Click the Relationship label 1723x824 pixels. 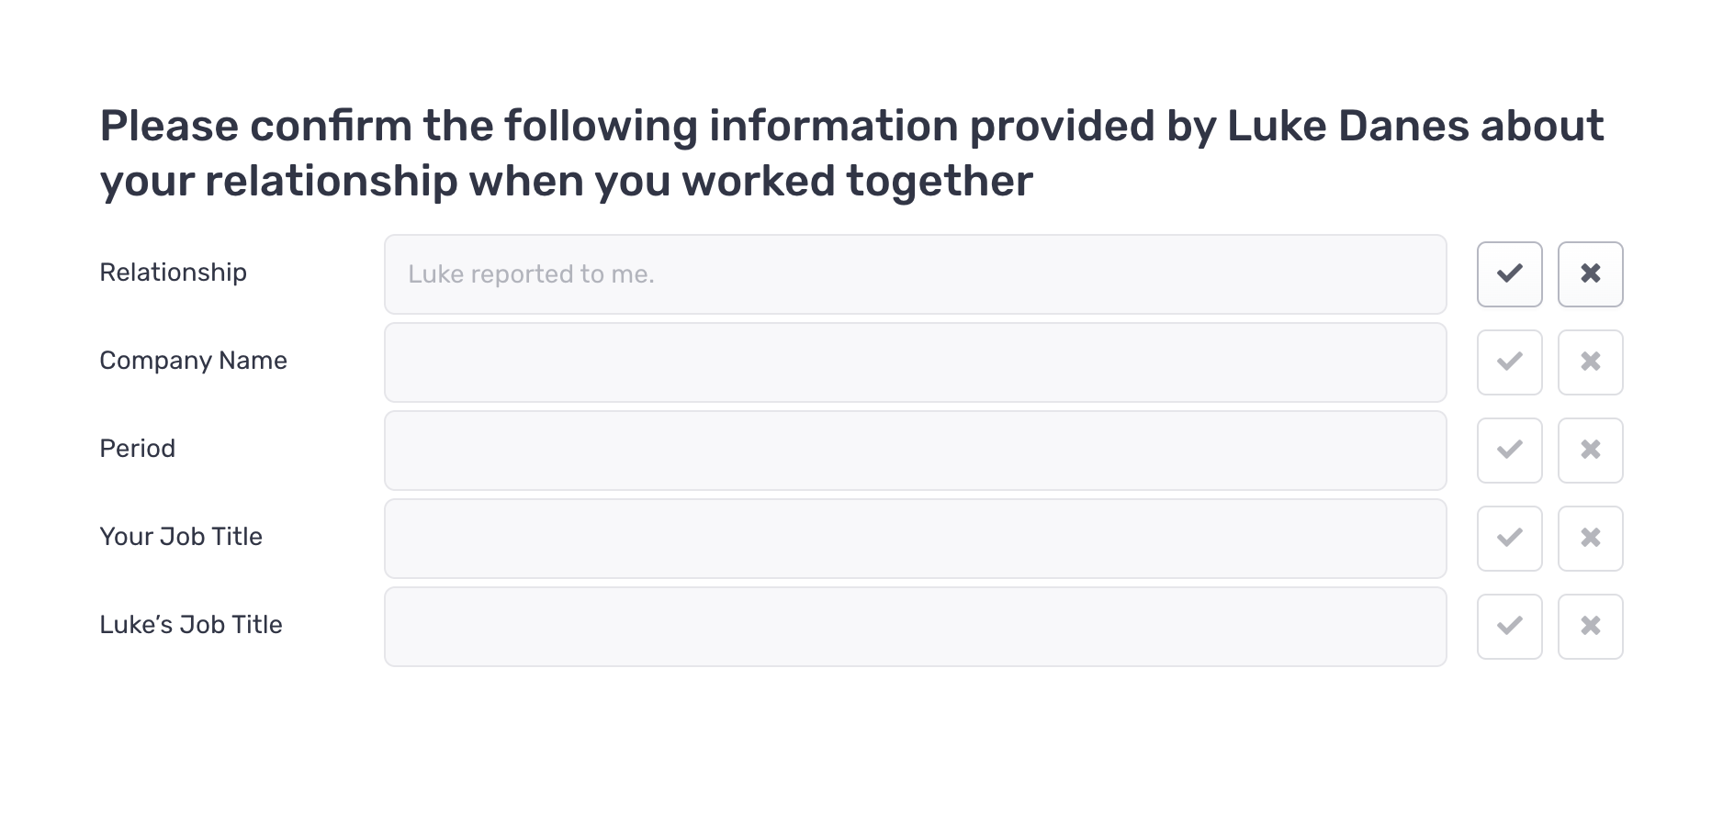click(173, 273)
